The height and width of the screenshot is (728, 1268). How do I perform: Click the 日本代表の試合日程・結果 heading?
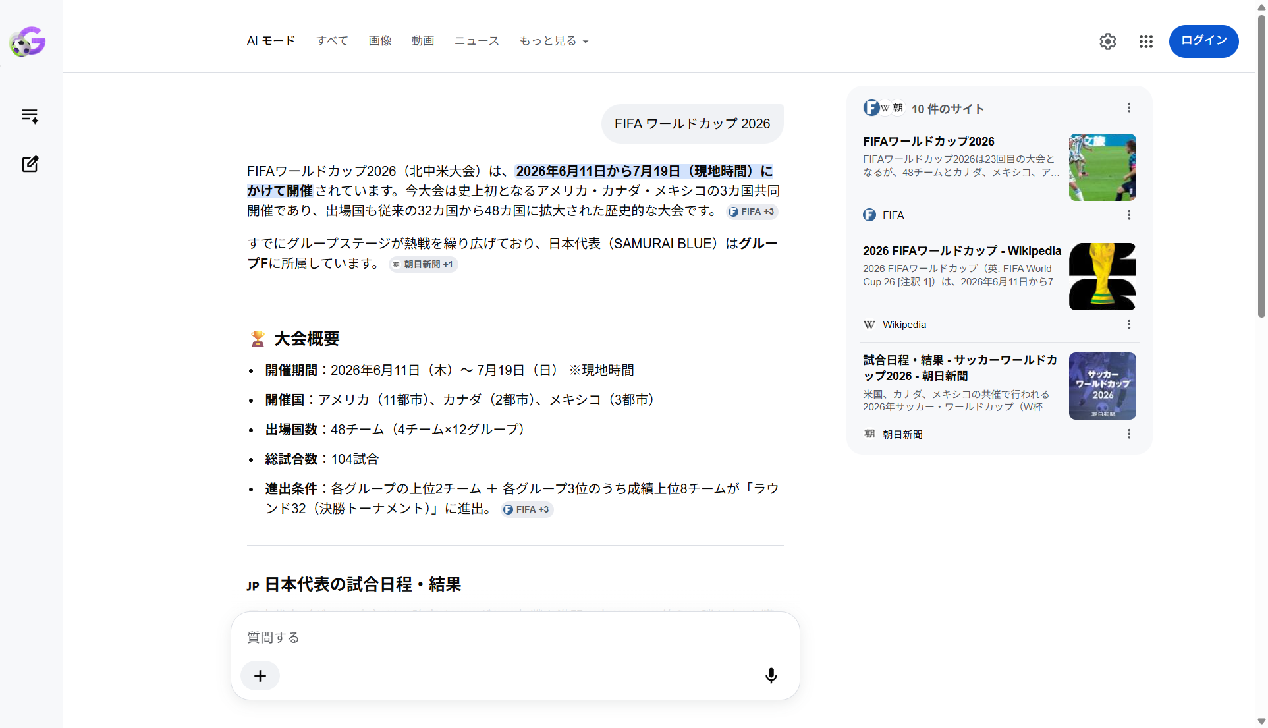tap(363, 584)
